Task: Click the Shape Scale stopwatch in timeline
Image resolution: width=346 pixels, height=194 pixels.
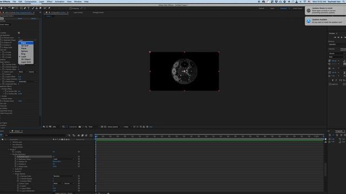Action: point(16,167)
